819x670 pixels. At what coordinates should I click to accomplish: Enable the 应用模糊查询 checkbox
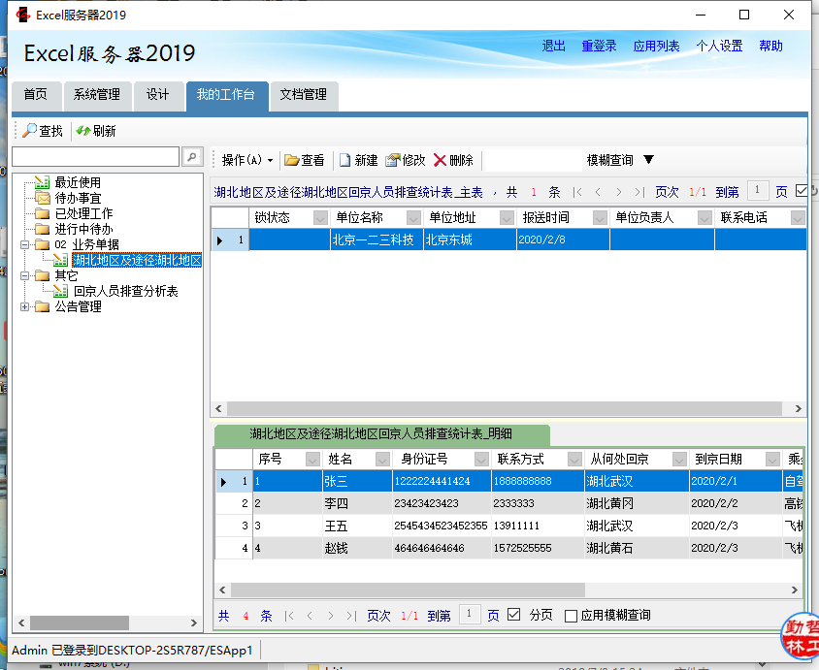(571, 616)
